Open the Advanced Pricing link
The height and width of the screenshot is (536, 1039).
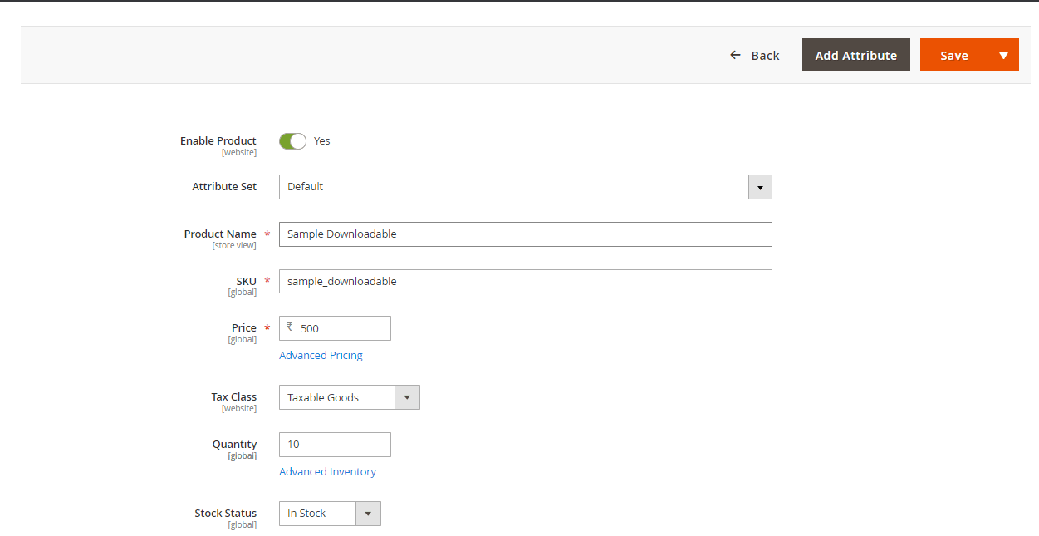(x=321, y=355)
